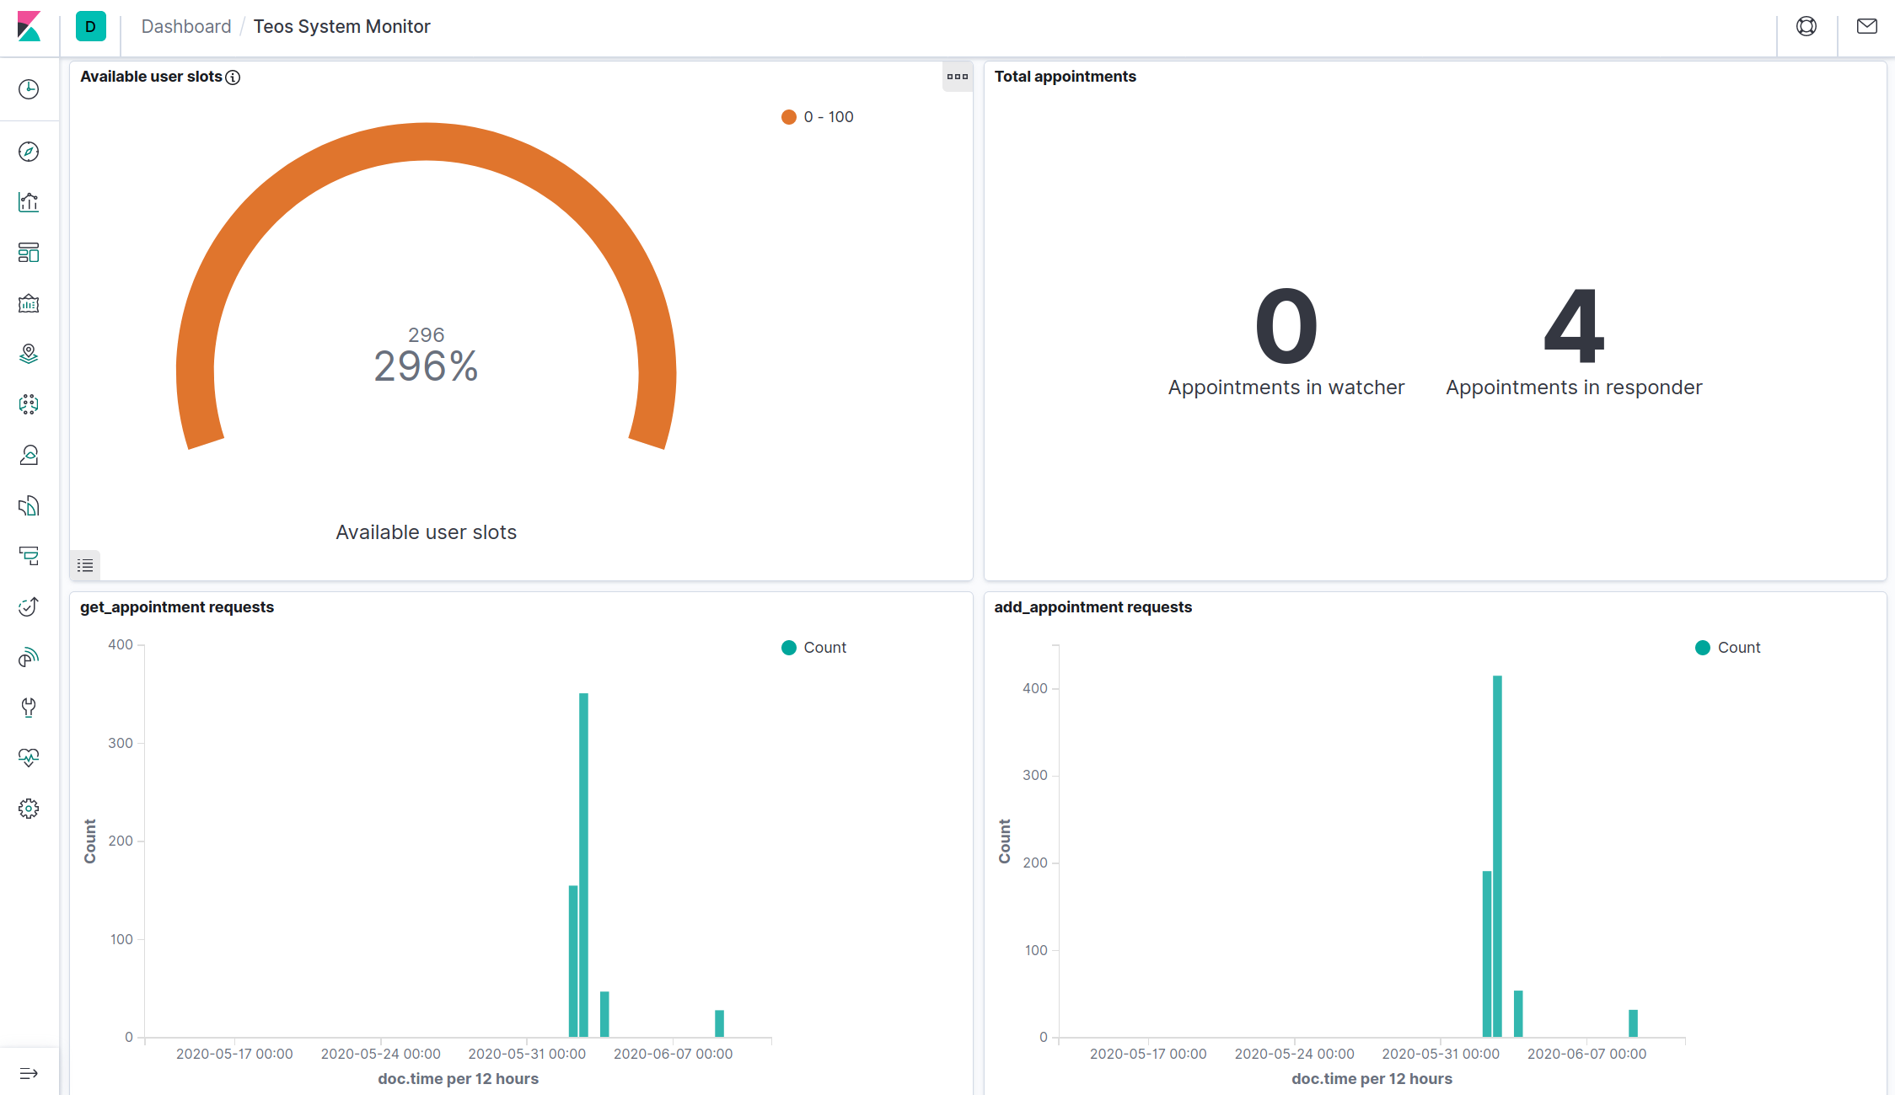Click the Dashboard breadcrumb link

click(x=186, y=27)
